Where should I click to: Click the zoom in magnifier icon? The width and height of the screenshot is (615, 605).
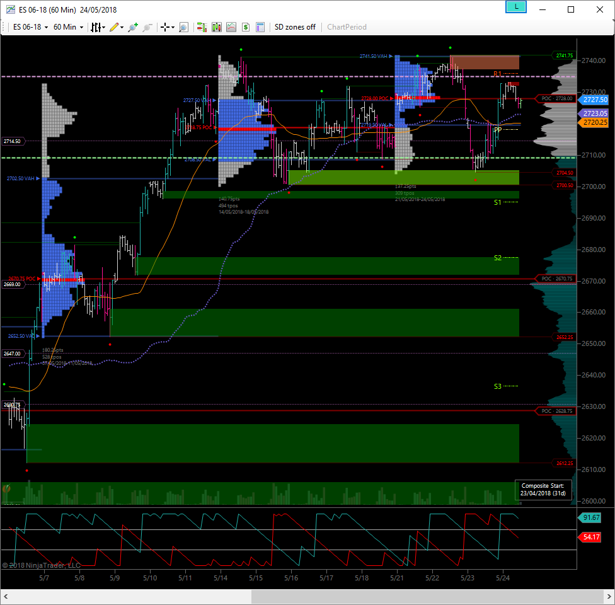pyautogui.click(x=134, y=27)
